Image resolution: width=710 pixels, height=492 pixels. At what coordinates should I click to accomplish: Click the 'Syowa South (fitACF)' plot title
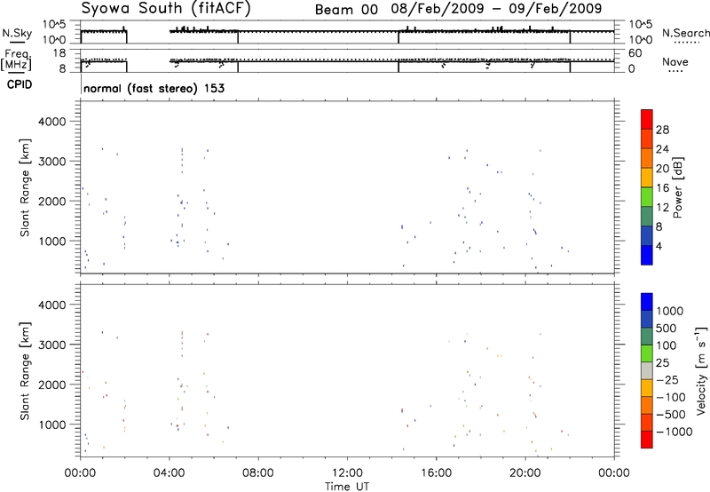[x=165, y=8]
